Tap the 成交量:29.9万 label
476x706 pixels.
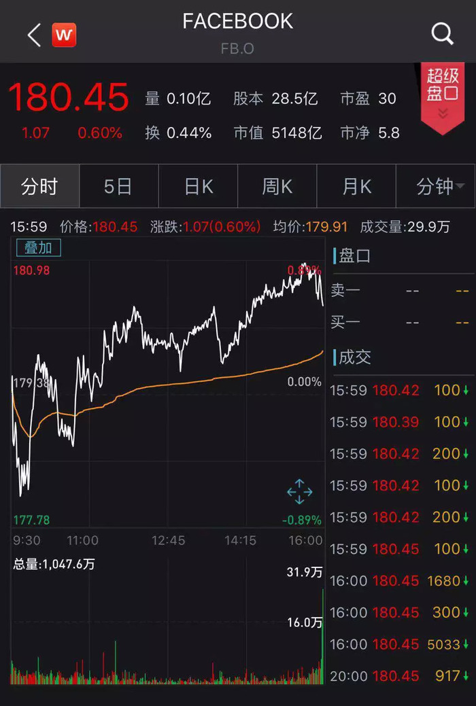pyautogui.click(x=405, y=226)
